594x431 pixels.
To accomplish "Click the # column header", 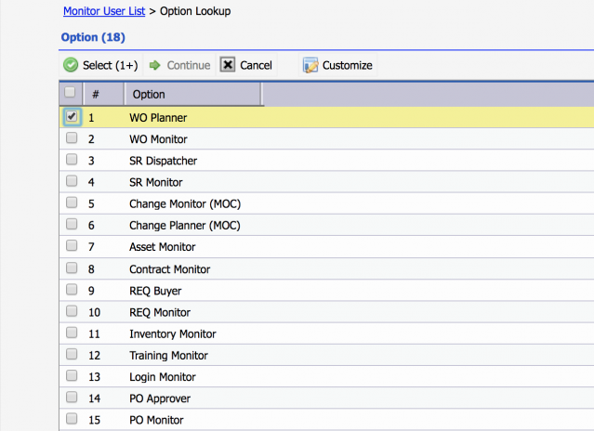I will [x=96, y=94].
